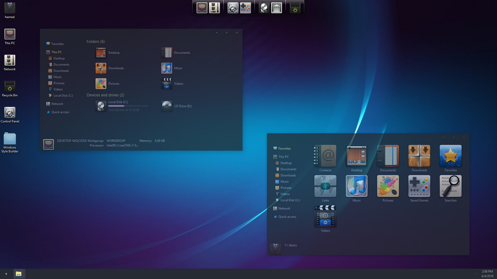Click the taskbar clock showing 2:08 PM
Image resolution: width=497 pixels, height=279 pixels.
click(487, 274)
